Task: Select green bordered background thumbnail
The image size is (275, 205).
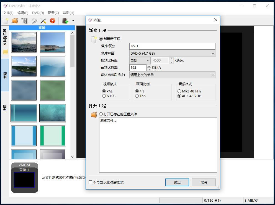Action: (53, 136)
